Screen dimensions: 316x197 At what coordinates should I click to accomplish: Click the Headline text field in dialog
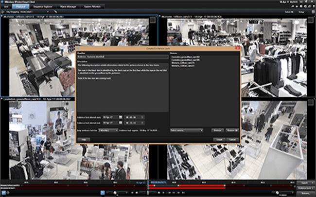pyautogui.click(x=122, y=57)
